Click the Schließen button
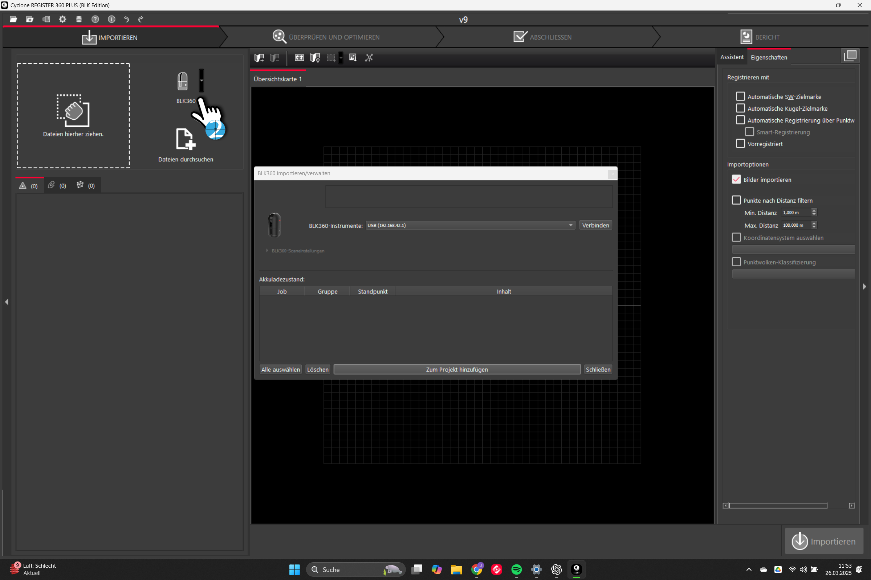 (598, 370)
